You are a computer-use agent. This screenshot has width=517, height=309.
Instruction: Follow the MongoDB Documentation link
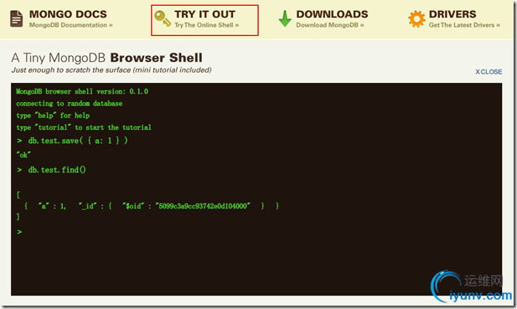[71, 25]
